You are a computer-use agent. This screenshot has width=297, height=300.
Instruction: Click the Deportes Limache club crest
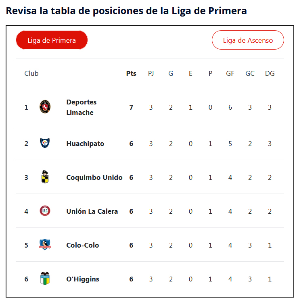[x=45, y=107]
